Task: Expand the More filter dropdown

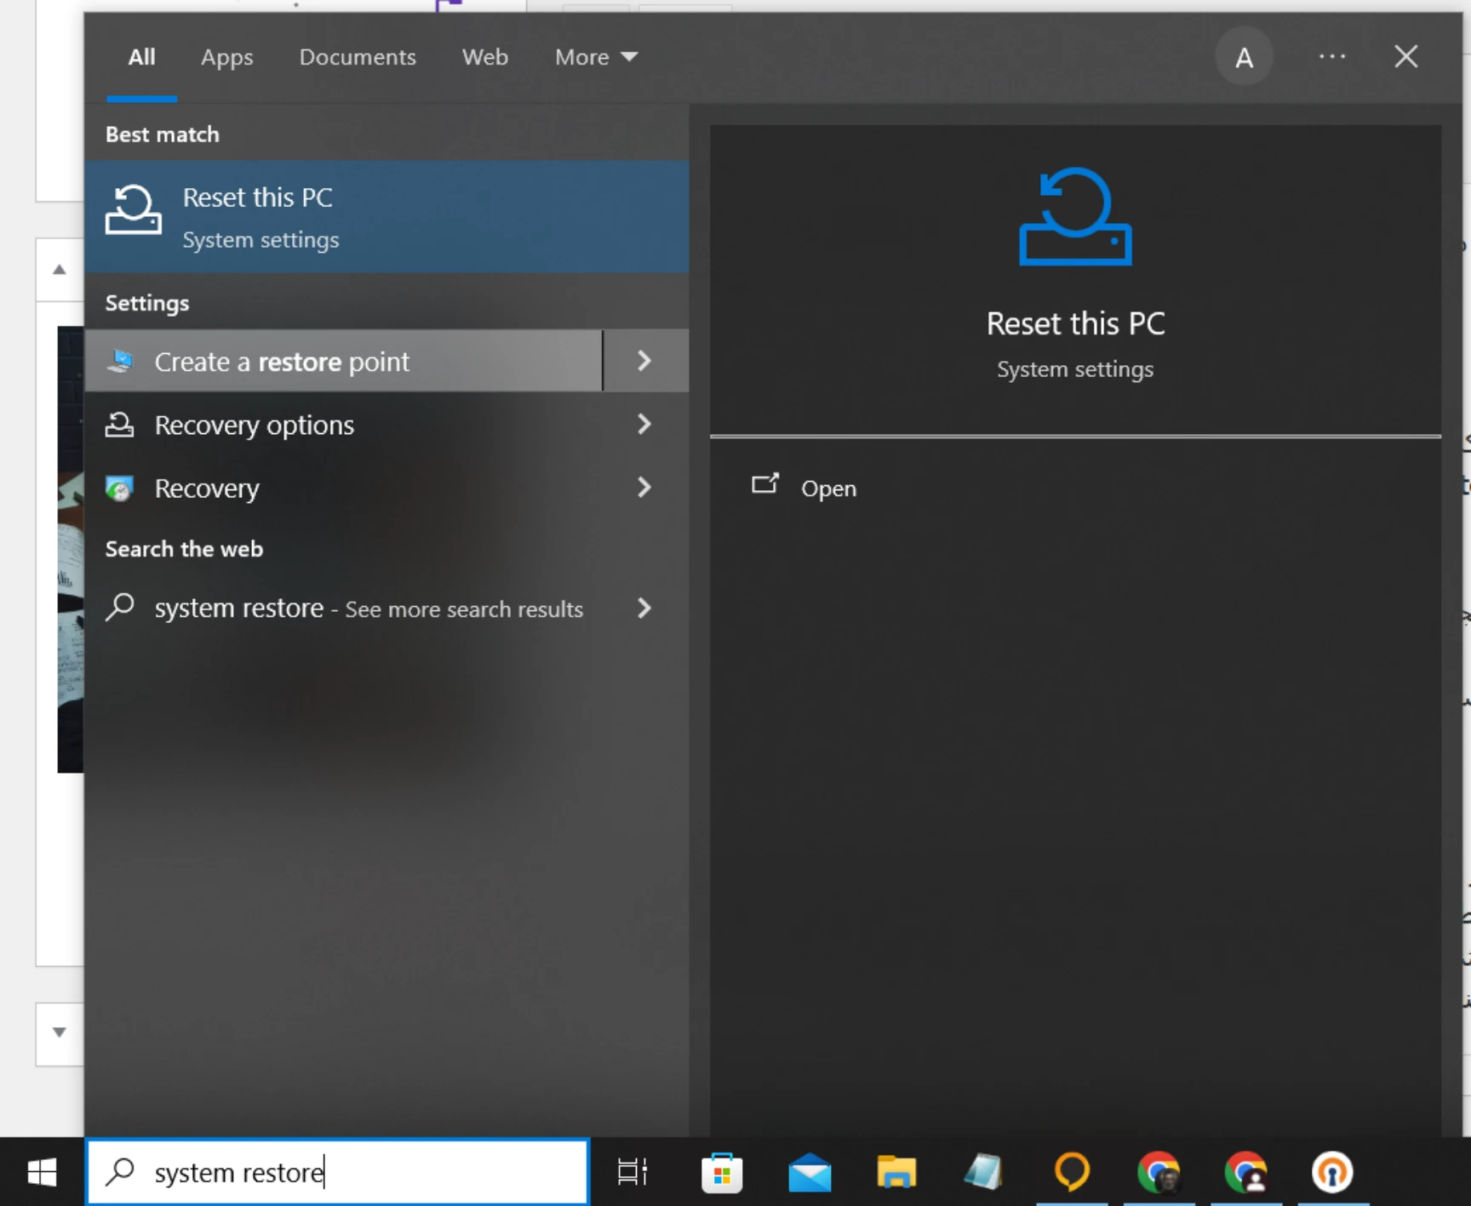Action: click(x=596, y=57)
